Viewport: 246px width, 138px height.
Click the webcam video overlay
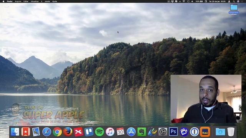[x=206, y=99]
